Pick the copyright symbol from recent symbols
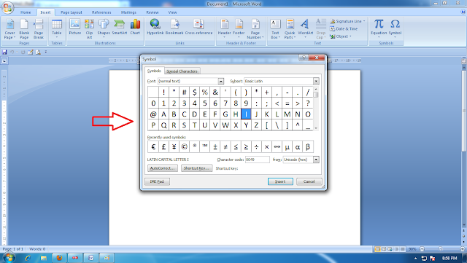Image resolution: width=467 pixels, height=263 pixels. (184, 146)
